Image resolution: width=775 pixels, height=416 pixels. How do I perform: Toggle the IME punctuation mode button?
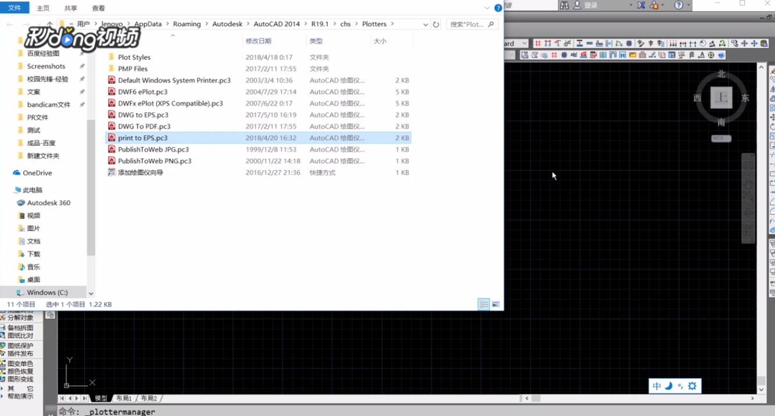pyautogui.click(x=680, y=386)
